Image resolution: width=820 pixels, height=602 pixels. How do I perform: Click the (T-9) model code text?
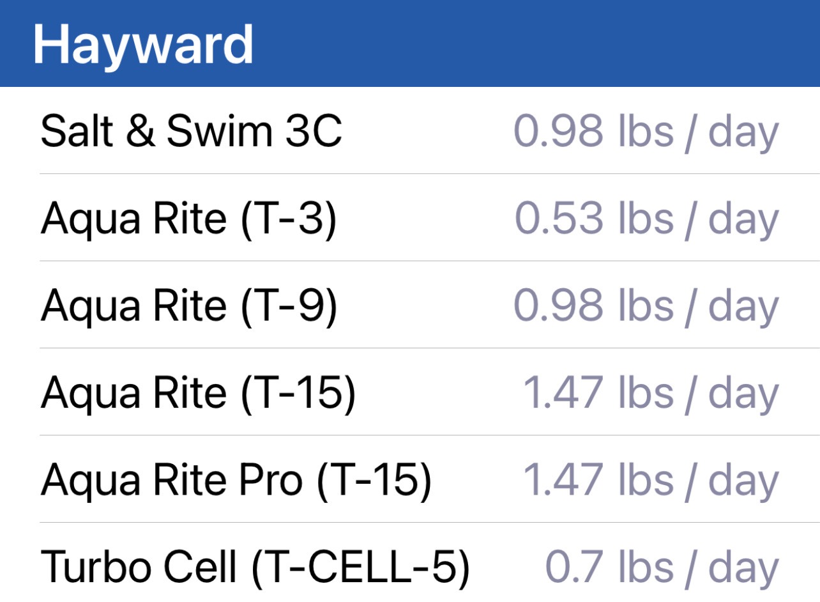[289, 307]
